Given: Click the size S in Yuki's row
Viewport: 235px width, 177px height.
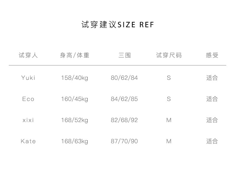Looking at the screenshot, I should tap(169, 78).
